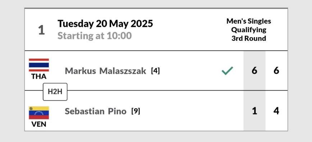Viewport: 312px width, 142px height.
Task: Click the shaded first set column
Action: click(254, 91)
